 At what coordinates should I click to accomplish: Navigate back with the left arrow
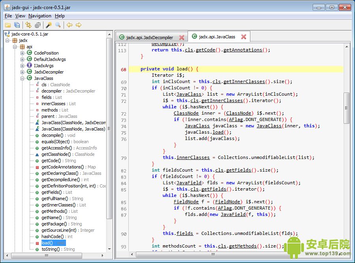point(69,25)
